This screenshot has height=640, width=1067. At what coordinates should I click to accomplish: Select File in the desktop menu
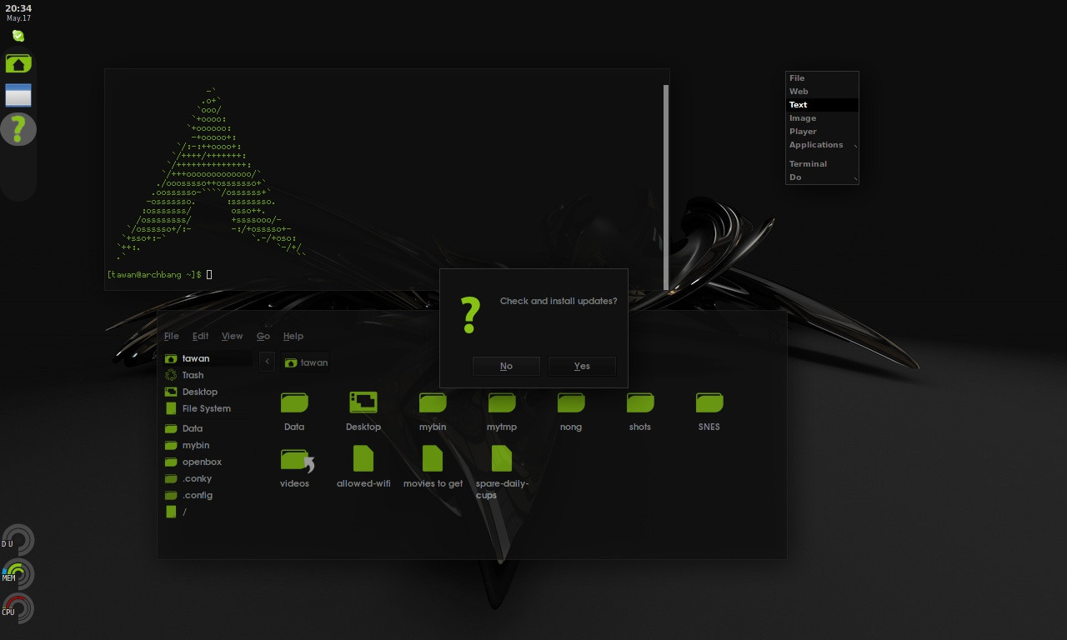[x=822, y=78]
